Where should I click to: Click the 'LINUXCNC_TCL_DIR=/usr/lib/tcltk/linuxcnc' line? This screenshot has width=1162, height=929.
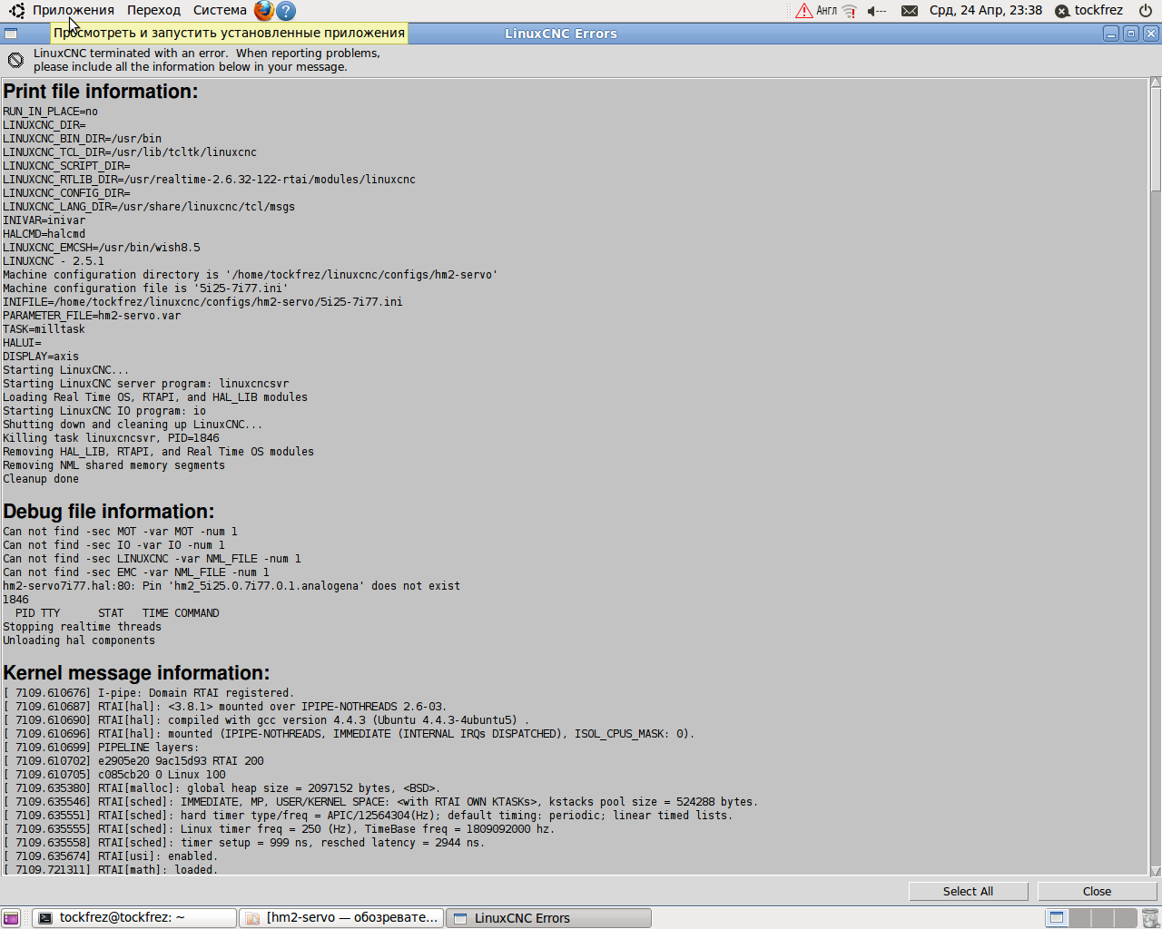point(130,152)
